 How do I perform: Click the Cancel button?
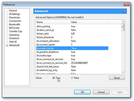coord(101,92)
